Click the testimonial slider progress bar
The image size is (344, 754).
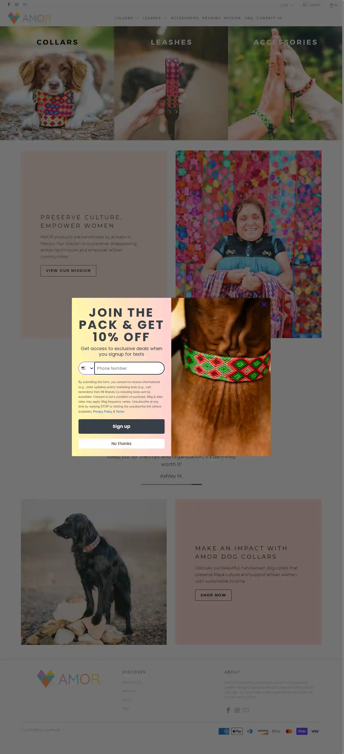click(171, 484)
